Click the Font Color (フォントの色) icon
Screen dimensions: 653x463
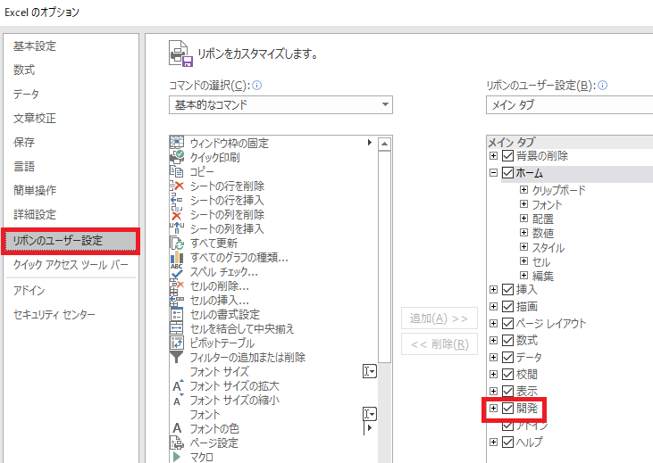(x=177, y=428)
